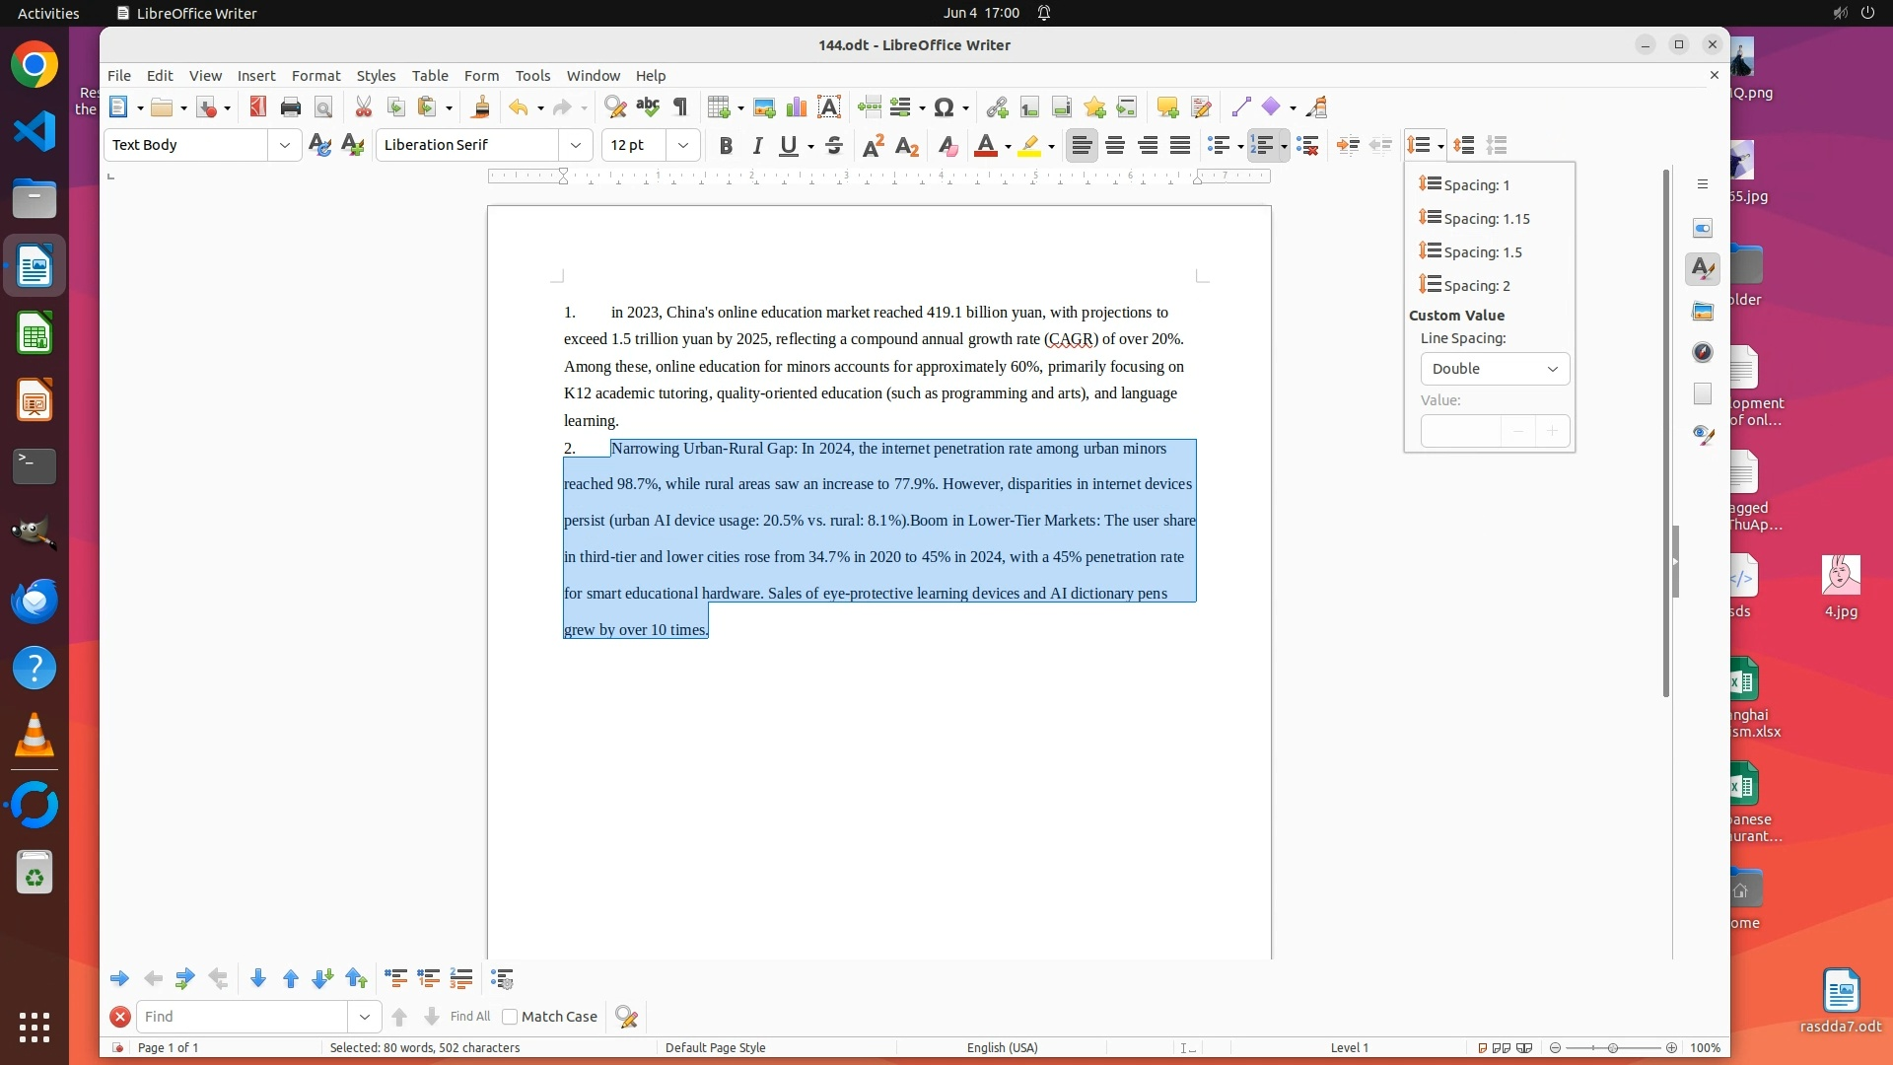Click the Strikethrough formatting icon
1893x1065 pixels.
click(834, 146)
